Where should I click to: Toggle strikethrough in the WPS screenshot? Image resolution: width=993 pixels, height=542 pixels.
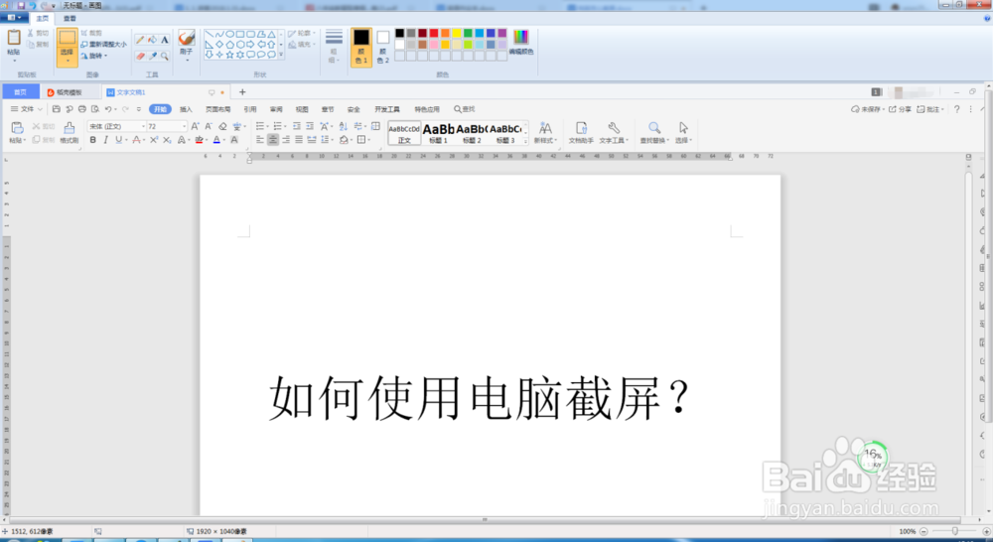(135, 140)
